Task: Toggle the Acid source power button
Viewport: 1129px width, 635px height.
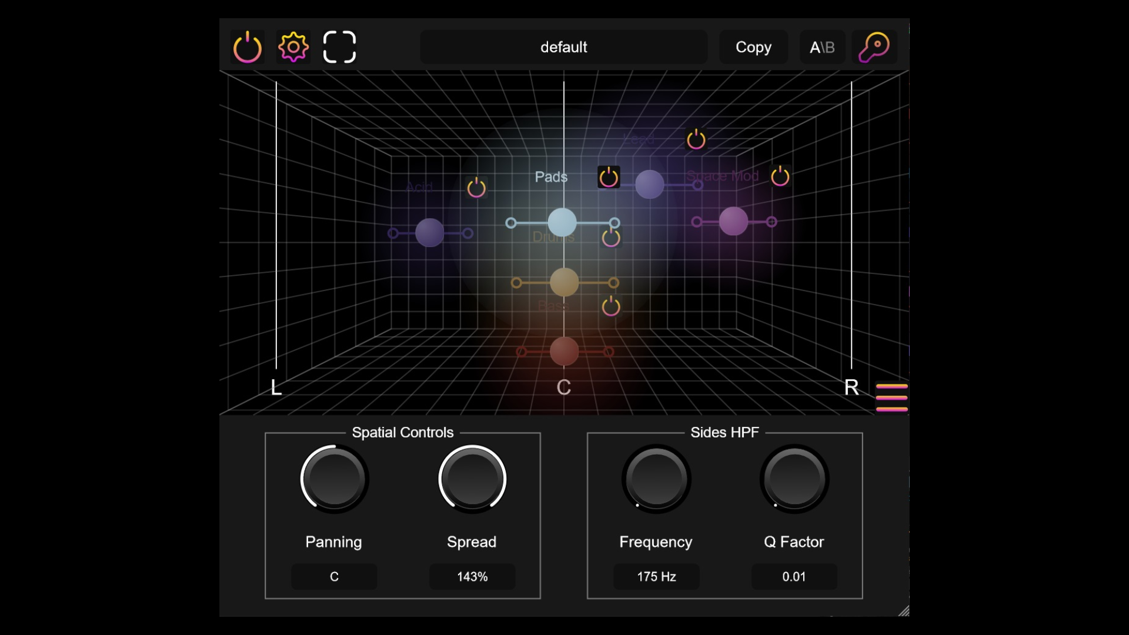Action: 476,187
